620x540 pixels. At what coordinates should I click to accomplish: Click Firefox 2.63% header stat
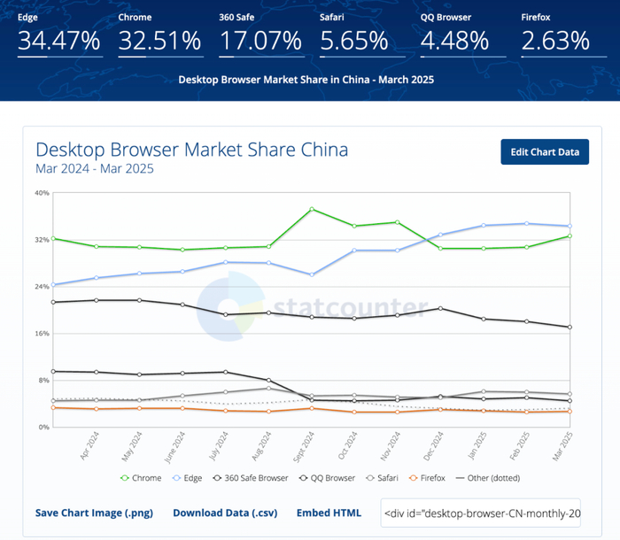click(x=564, y=35)
